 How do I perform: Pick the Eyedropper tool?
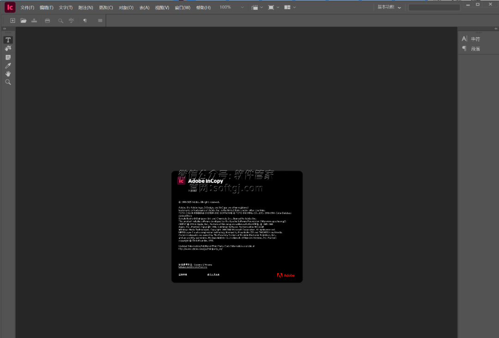pos(8,66)
